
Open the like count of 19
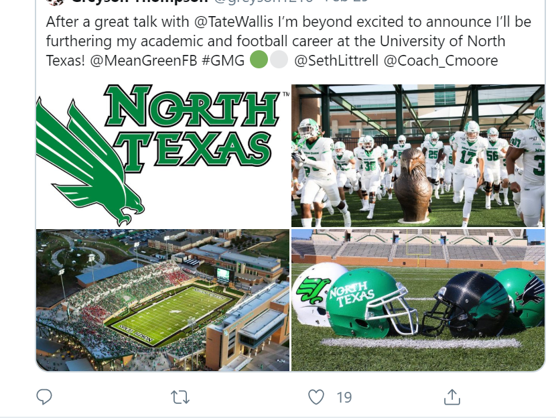click(x=344, y=397)
